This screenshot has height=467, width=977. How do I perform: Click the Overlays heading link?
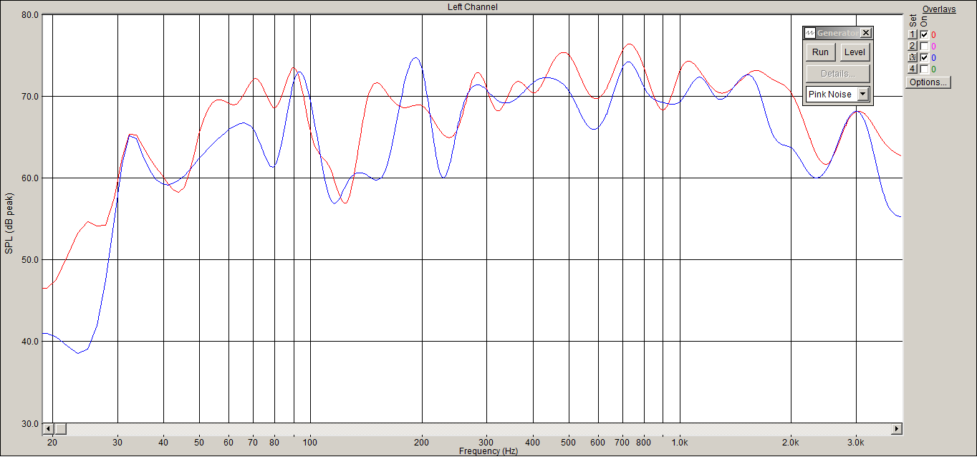[939, 9]
